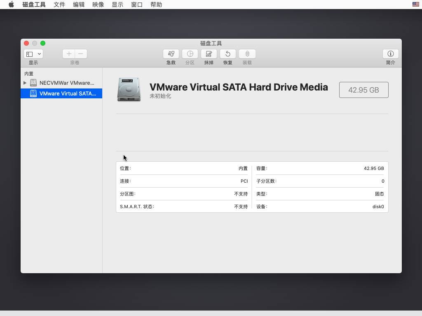Zoom the window with the green button
422x316 pixels.
point(43,43)
